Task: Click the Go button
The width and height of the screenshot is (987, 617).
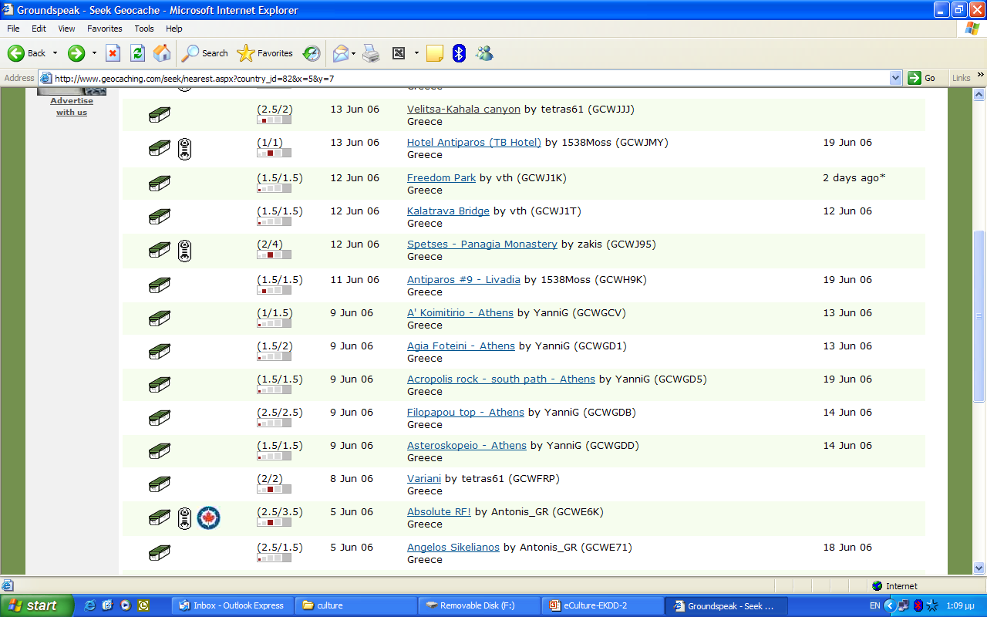Action: coord(922,78)
